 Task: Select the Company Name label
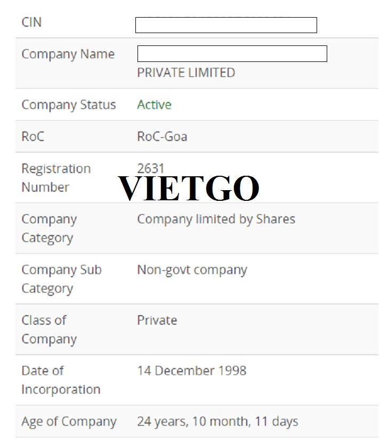pyautogui.click(x=68, y=54)
